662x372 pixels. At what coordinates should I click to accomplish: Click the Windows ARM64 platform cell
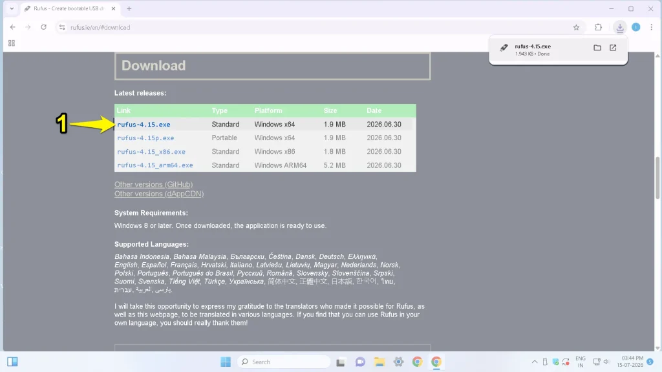pyautogui.click(x=281, y=165)
